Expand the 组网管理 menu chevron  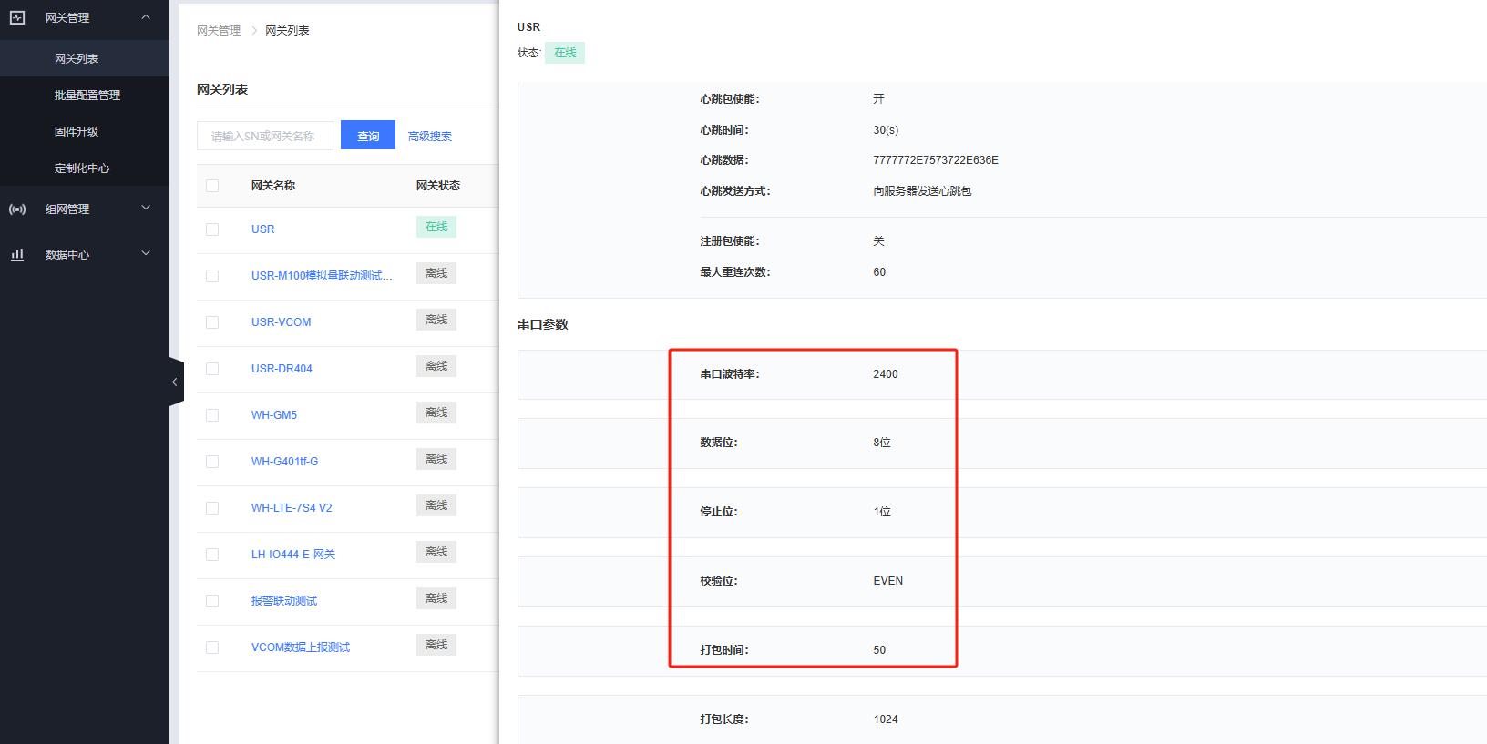point(146,209)
